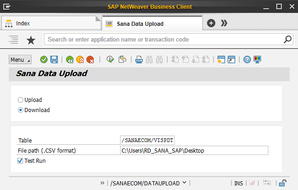Click the File path (.CSV format) label
This screenshot has width=298, height=190.
tap(47, 151)
